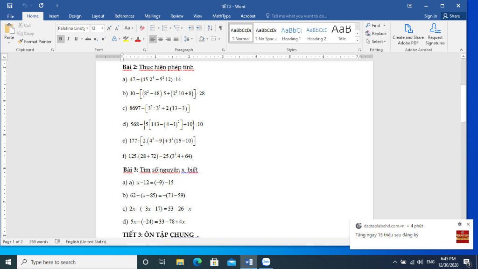
Task: Open the font name dropdown
Action: point(87,28)
